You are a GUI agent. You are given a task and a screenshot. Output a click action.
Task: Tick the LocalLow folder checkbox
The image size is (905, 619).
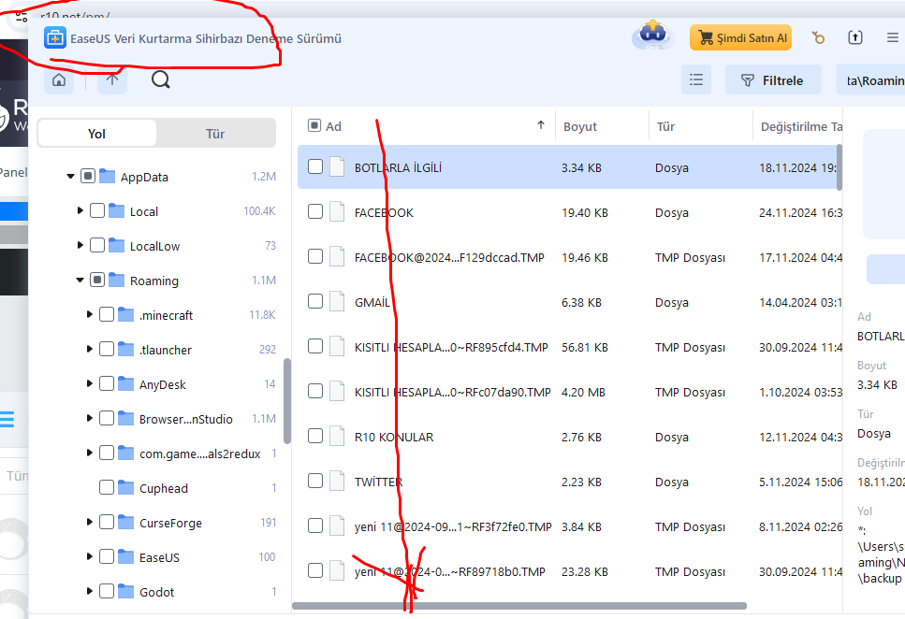tap(97, 245)
